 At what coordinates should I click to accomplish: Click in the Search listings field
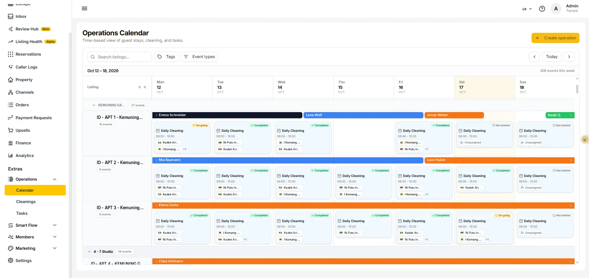[x=120, y=57]
